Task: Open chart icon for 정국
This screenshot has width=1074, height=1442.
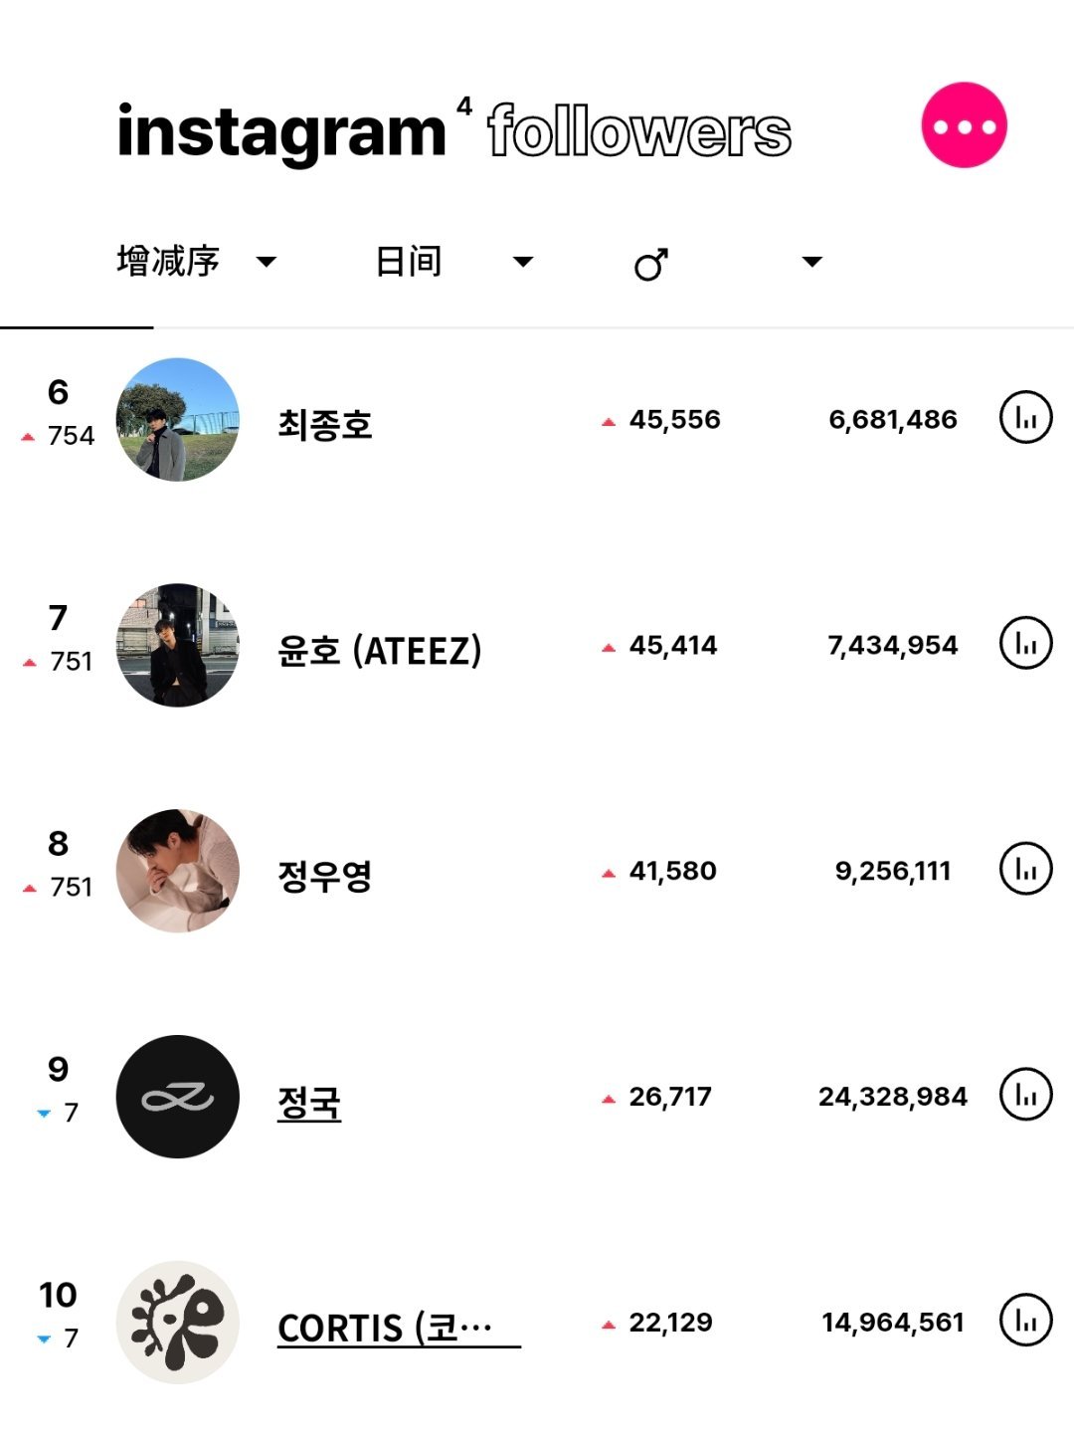Action: coord(1025,1095)
